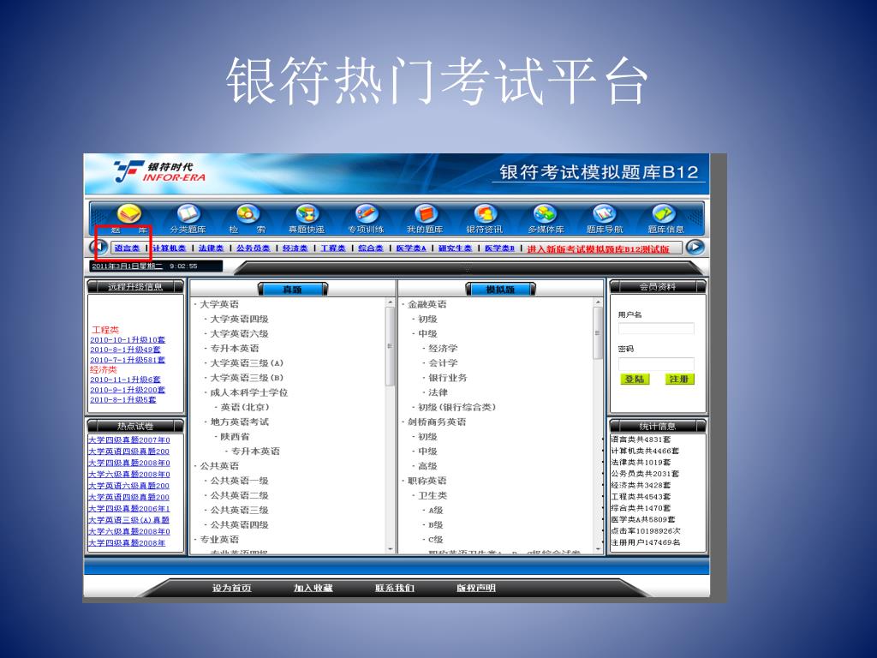Open 大学英语六级 in the 真题 tree
Screen dimensions: 877x658
[240, 333]
